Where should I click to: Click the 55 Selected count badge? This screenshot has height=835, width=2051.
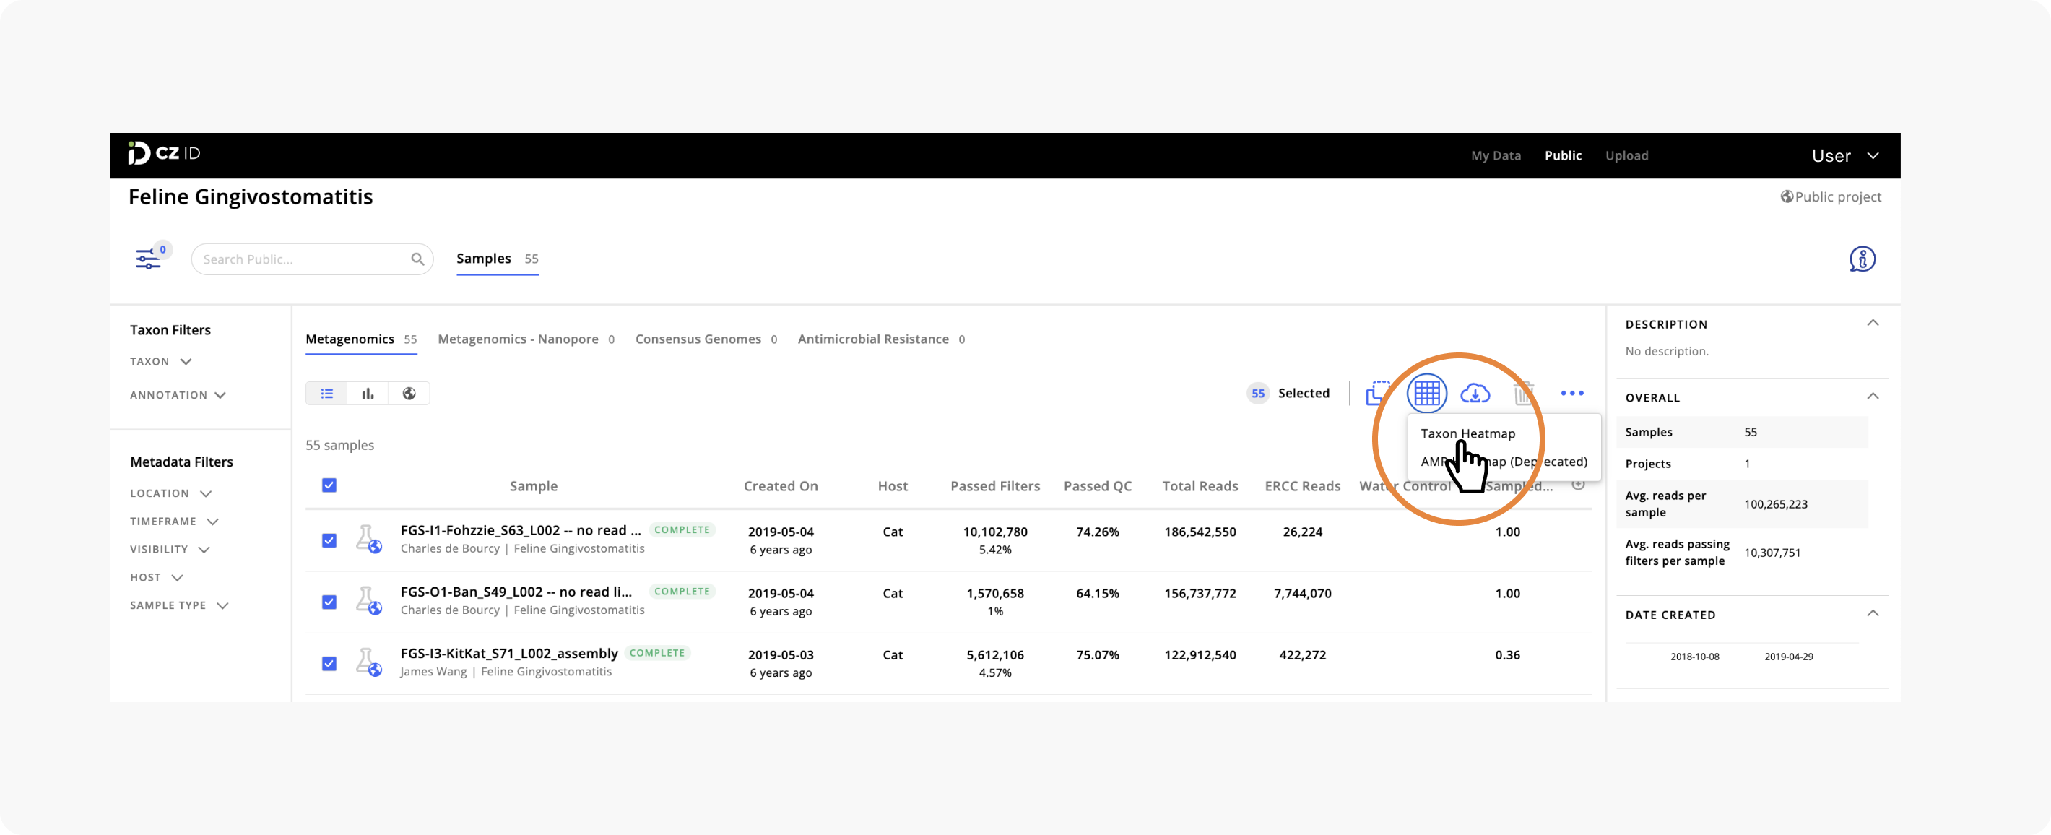pyautogui.click(x=1257, y=393)
